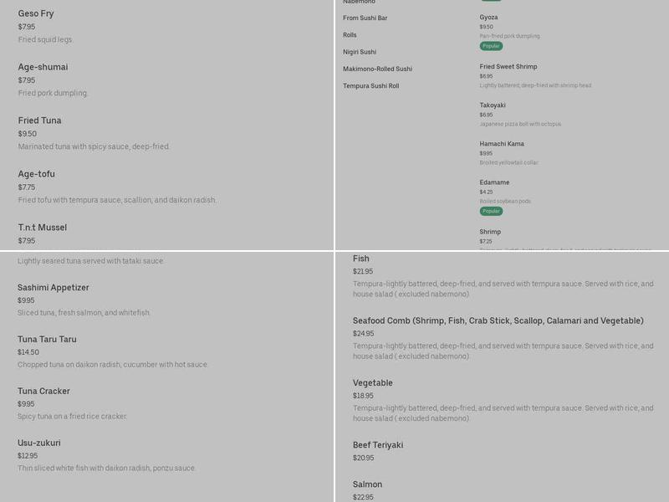Jump to the Makimono-Rolled Sushi category

[x=377, y=69]
